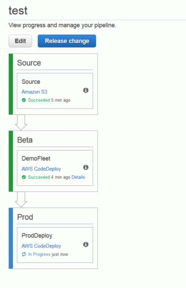Click the ProdDeploy action title
The height and width of the screenshot is (288, 186).
[x=37, y=235]
